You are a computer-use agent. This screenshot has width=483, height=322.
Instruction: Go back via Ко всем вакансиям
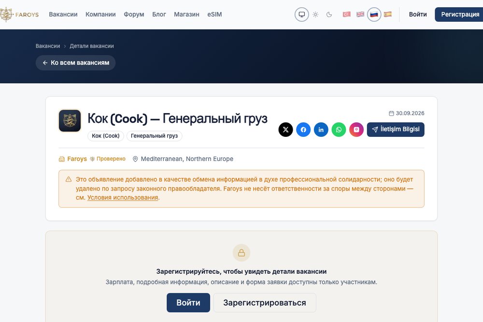[x=75, y=63]
